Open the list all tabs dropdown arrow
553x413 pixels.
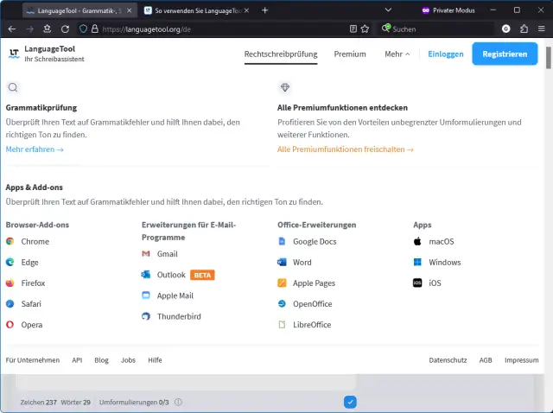point(388,10)
